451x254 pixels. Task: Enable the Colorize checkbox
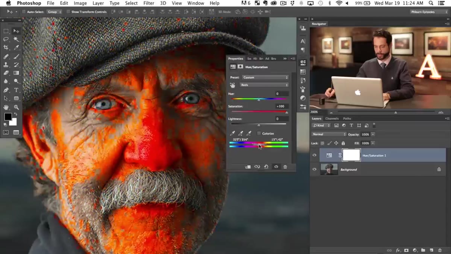coord(259,133)
